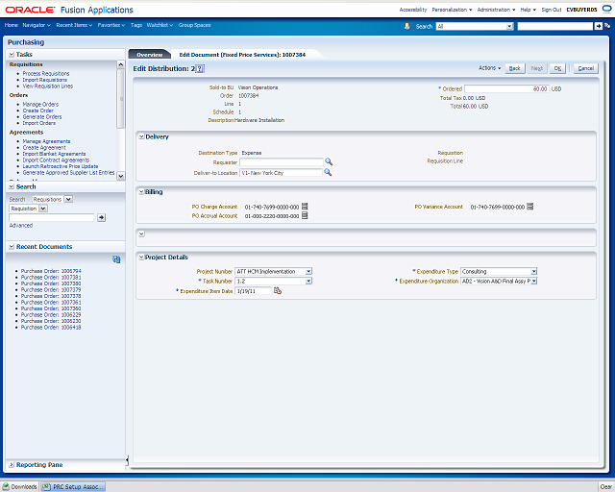The height and width of the screenshot is (492, 615).
Task: Open the Create Agreement task link
Action: (x=44, y=148)
